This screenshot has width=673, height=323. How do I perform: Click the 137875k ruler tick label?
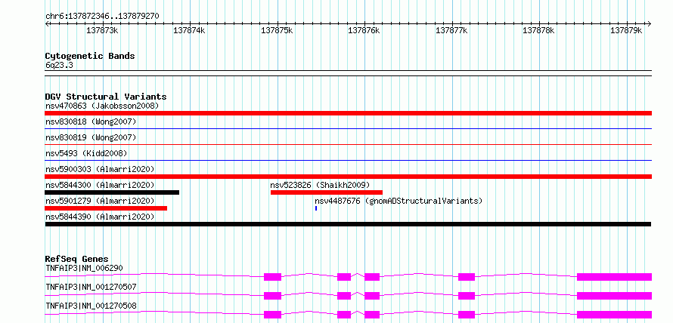pos(277,30)
